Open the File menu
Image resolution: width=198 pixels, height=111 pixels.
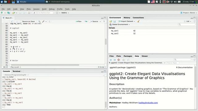3,9
